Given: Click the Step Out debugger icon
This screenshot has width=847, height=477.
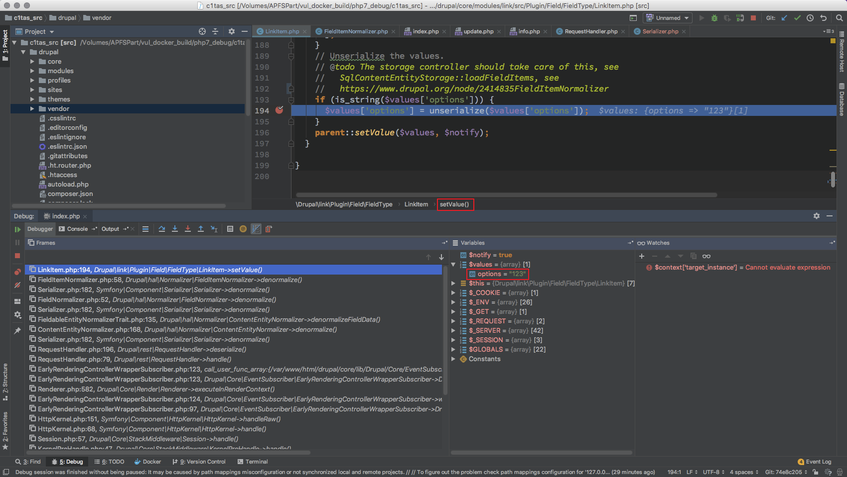Looking at the screenshot, I should (201, 229).
